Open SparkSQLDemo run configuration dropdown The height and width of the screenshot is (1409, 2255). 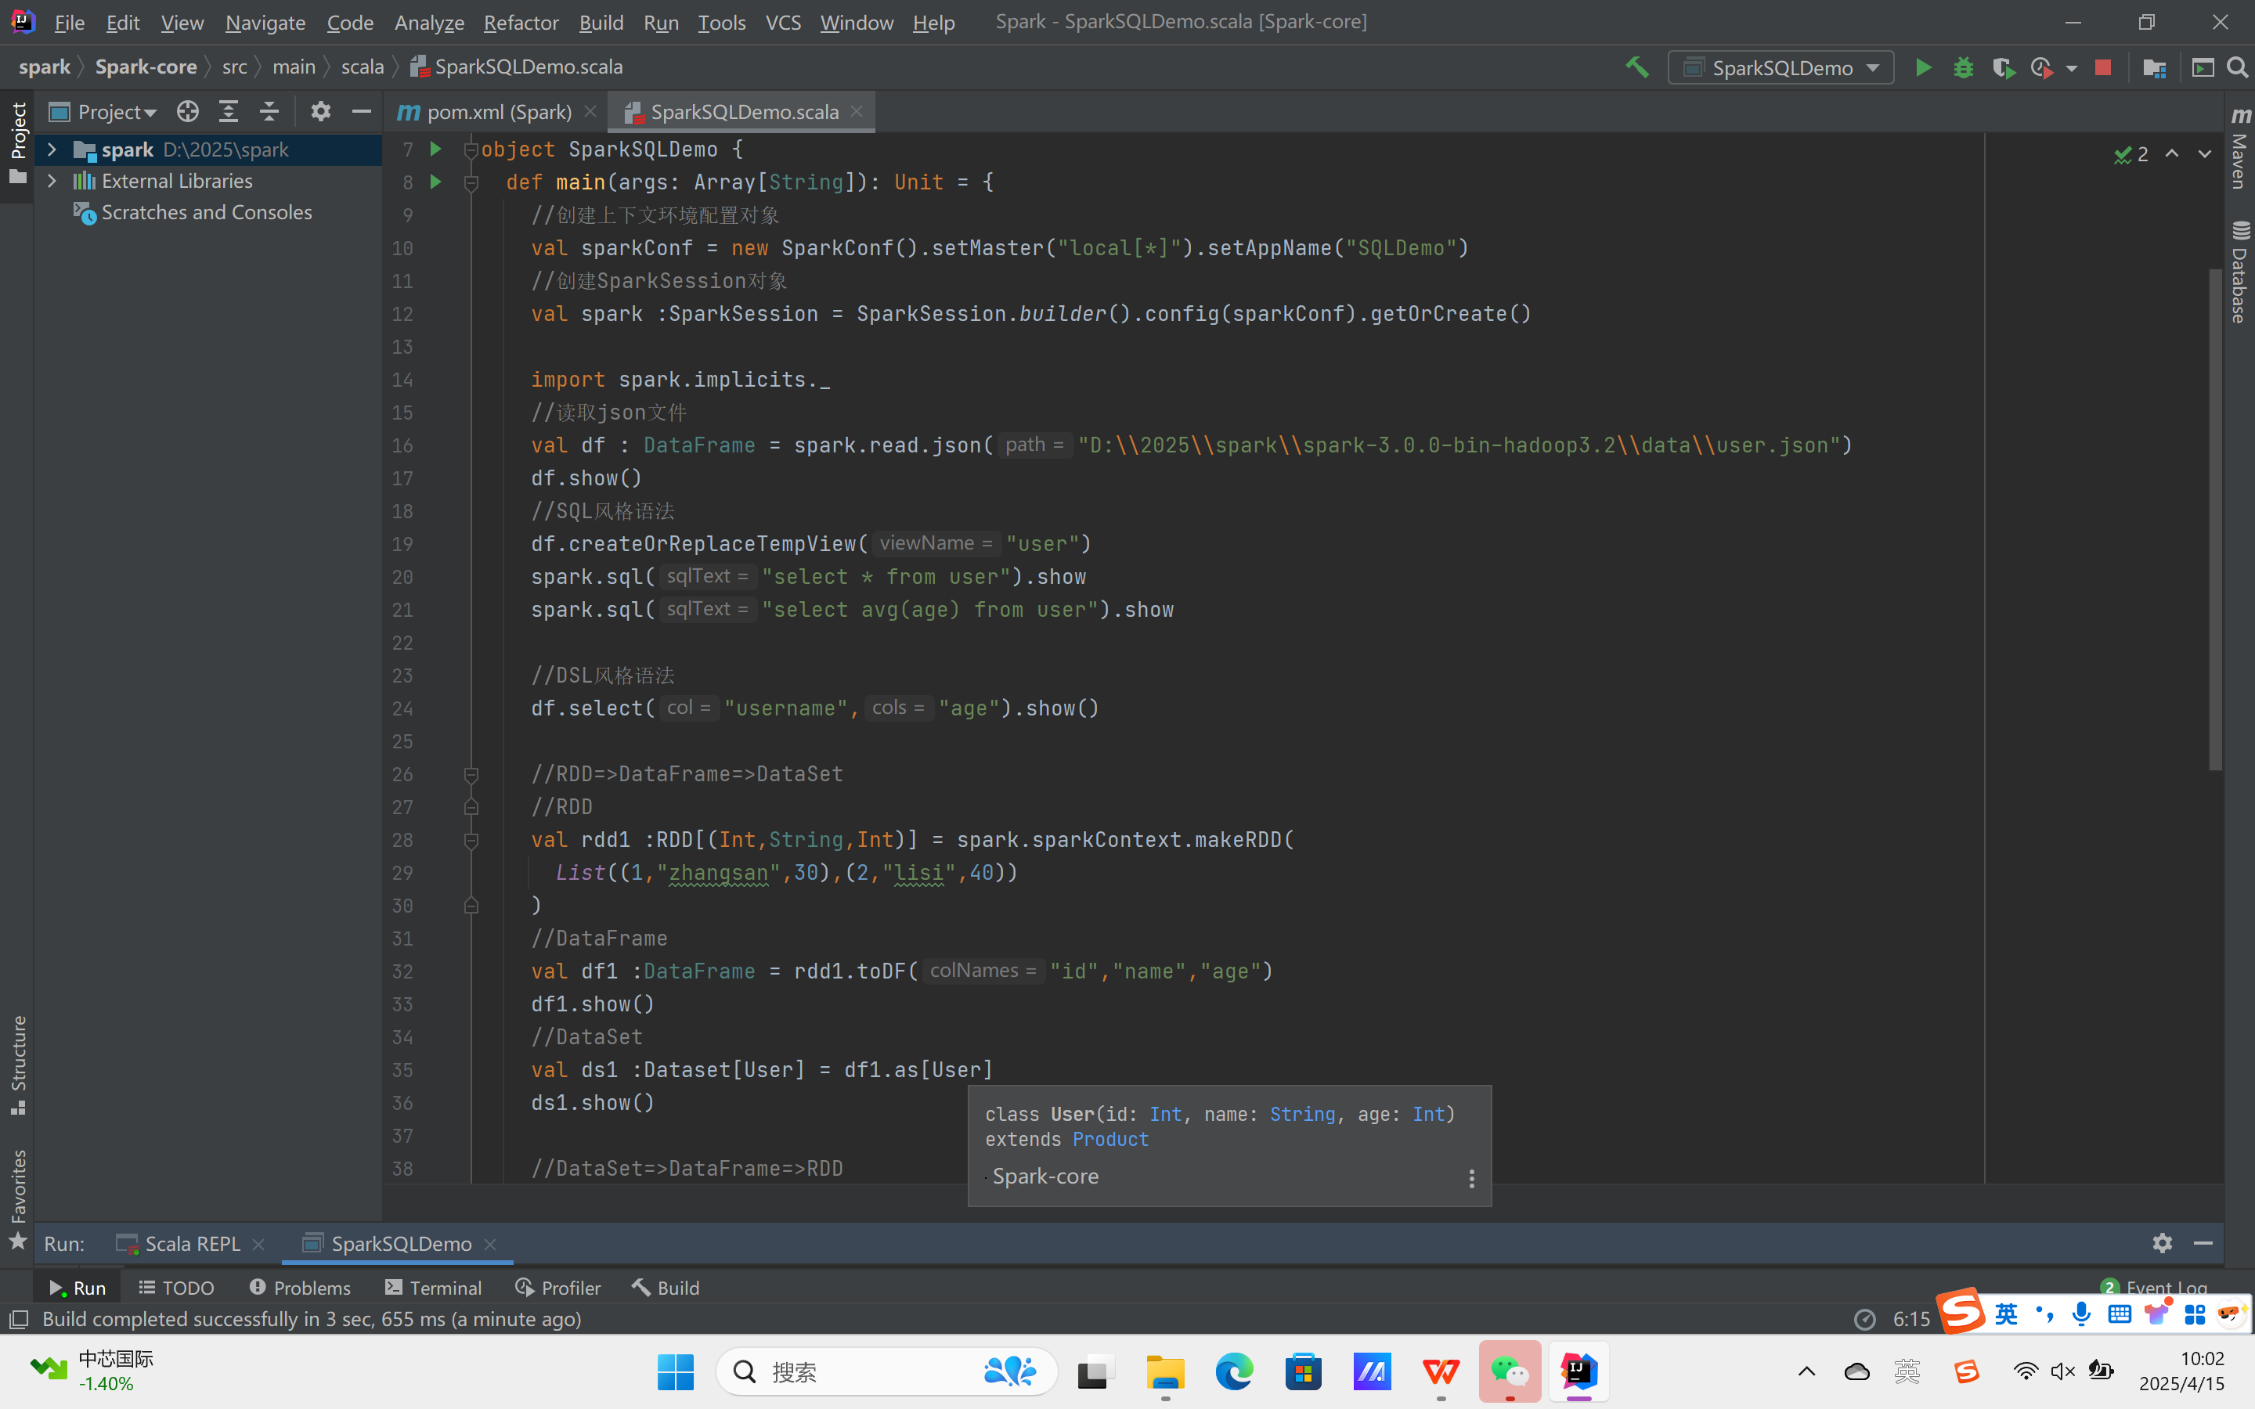[x=1781, y=68]
